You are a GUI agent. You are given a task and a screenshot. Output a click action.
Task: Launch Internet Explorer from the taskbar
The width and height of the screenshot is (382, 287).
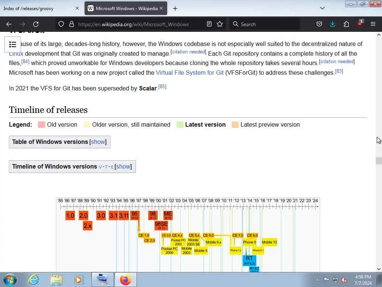[x=33, y=280]
